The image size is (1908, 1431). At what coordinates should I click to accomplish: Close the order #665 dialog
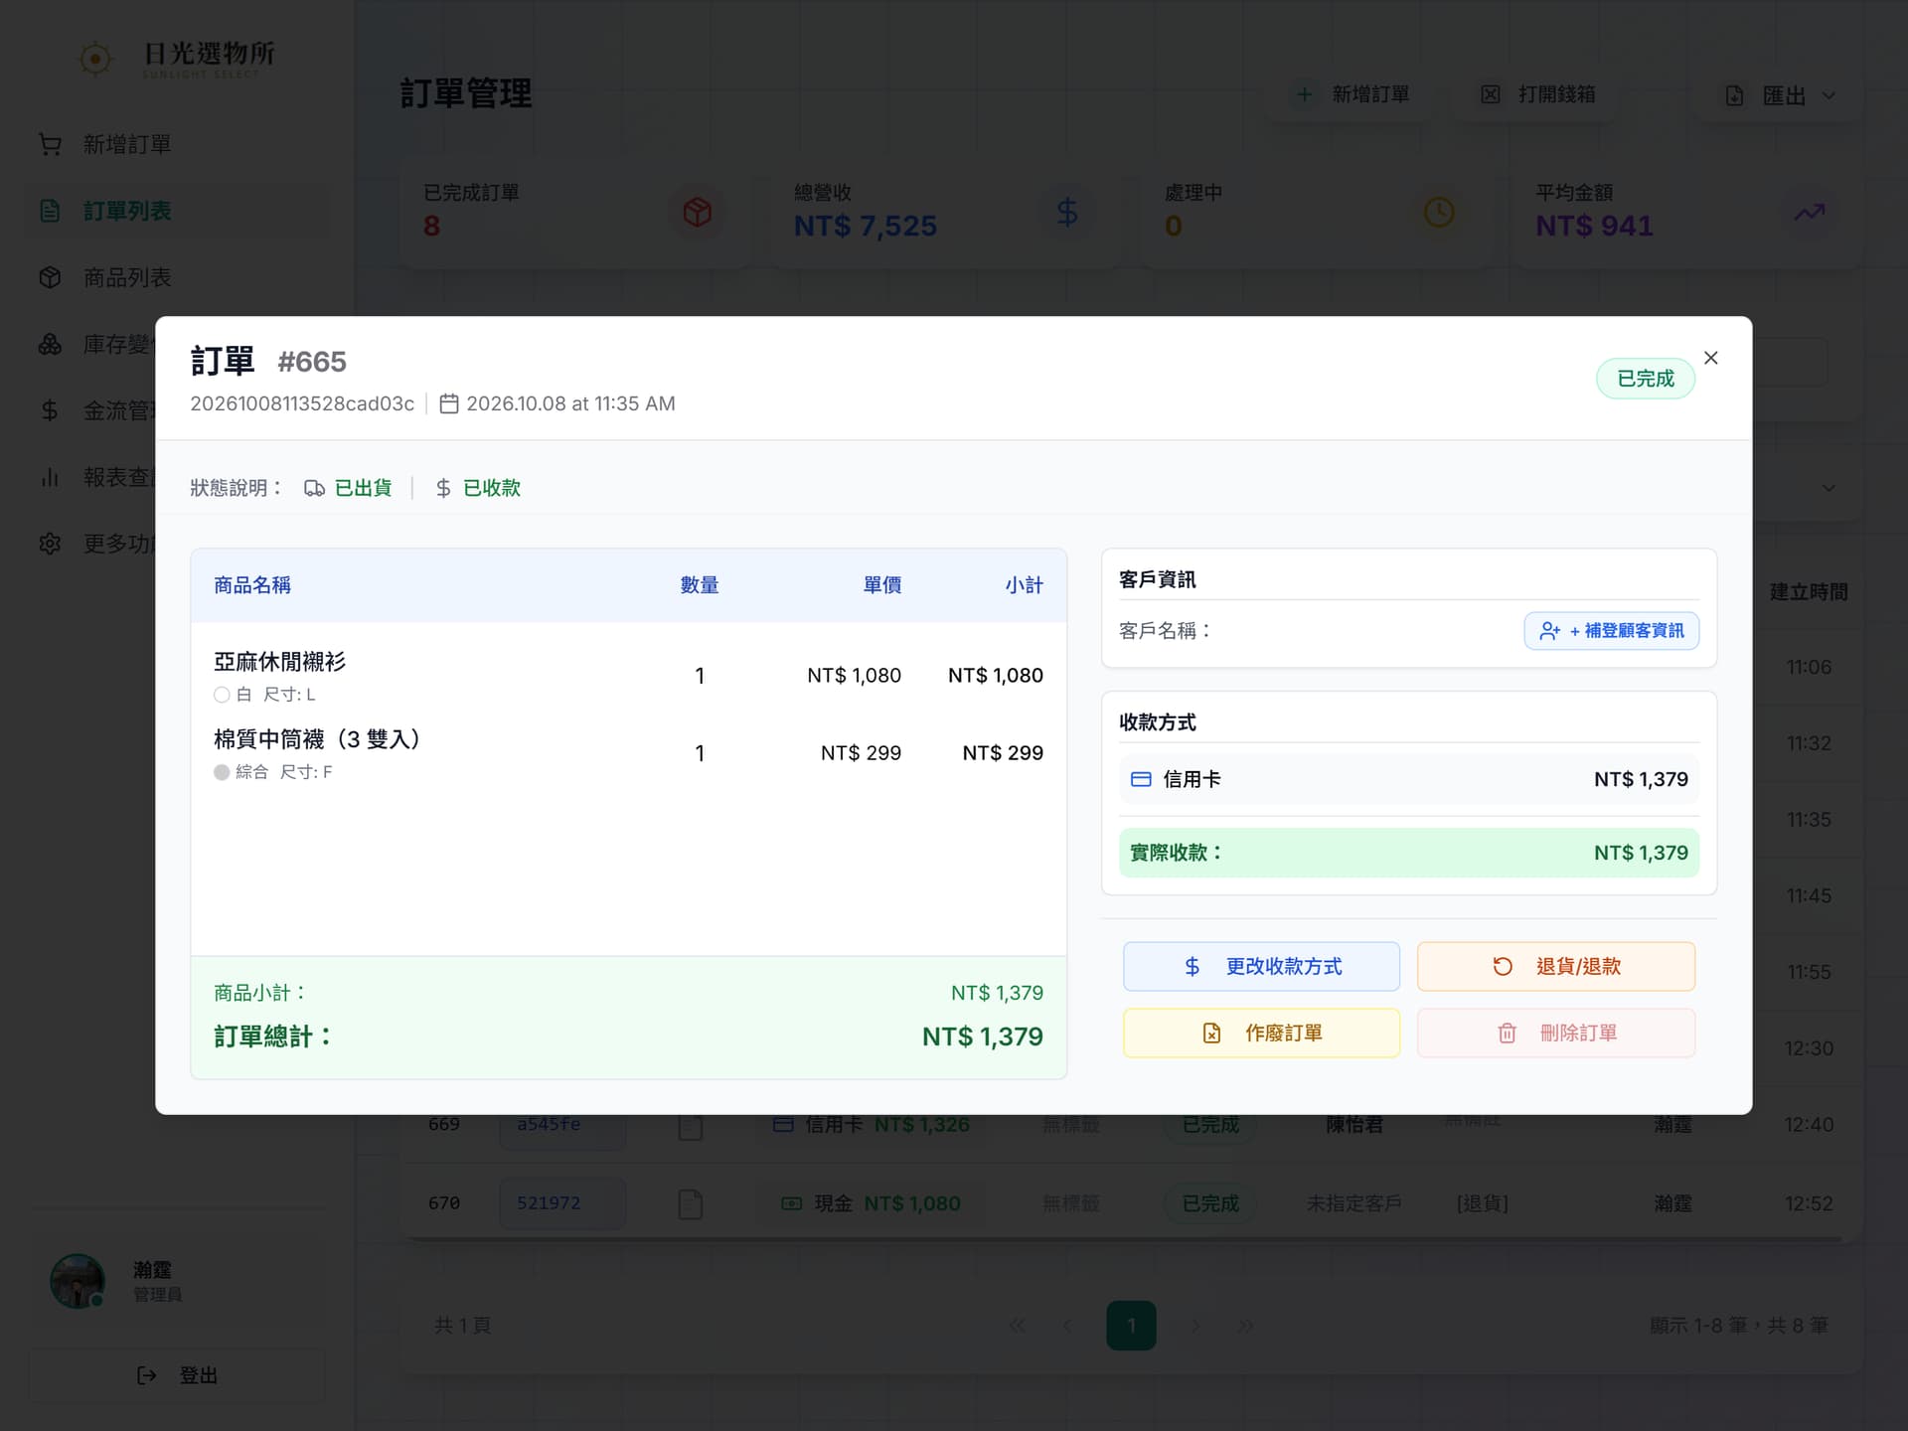pyautogui.click(x=1710, y=358)
